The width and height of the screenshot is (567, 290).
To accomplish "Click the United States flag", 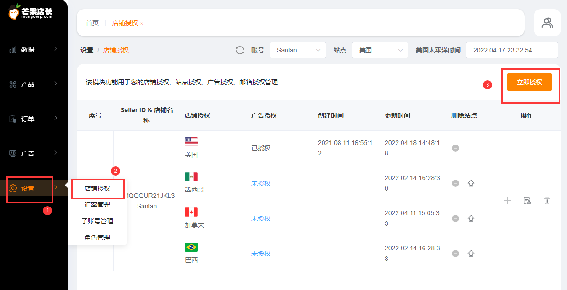I will (x=191, y=142).
